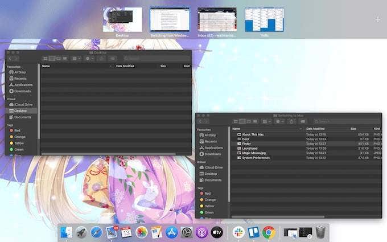Add a new desktop space

pyautogui.click(x=378, y=19)
